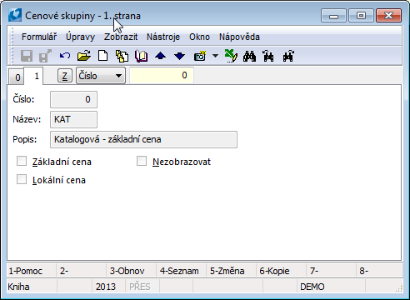410x300 pixels.
Task: Expand the arrow next to camera icon
Action: tap(215, 56)
